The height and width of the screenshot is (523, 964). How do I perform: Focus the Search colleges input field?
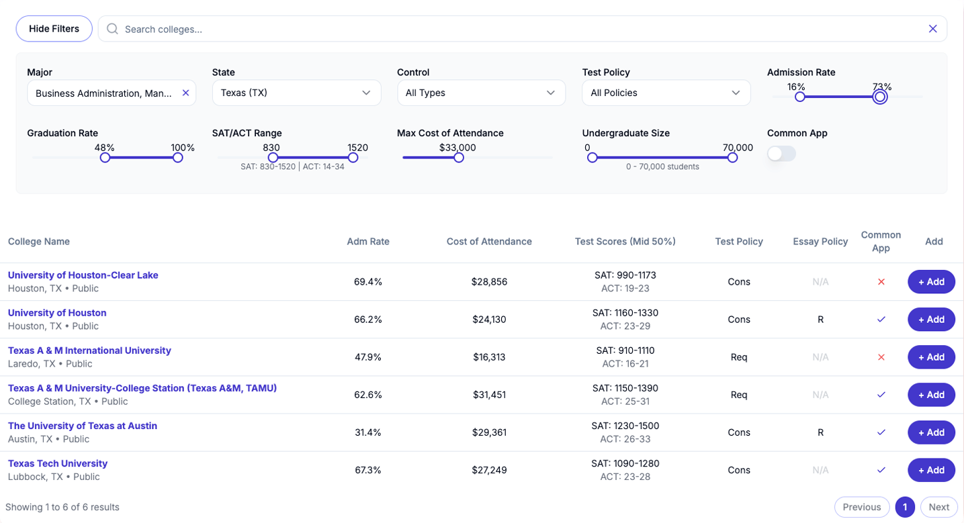click(x=523, y=29)
